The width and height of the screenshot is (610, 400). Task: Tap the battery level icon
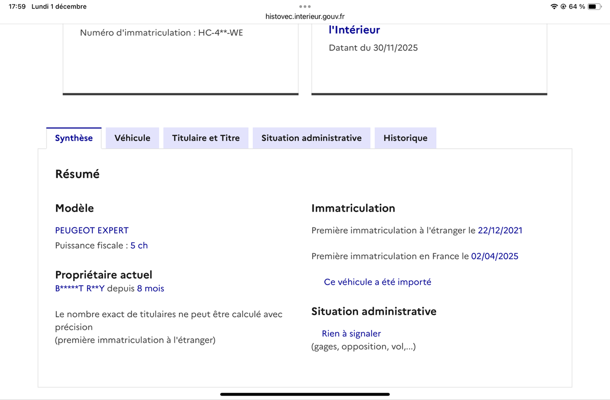(595, 7)
